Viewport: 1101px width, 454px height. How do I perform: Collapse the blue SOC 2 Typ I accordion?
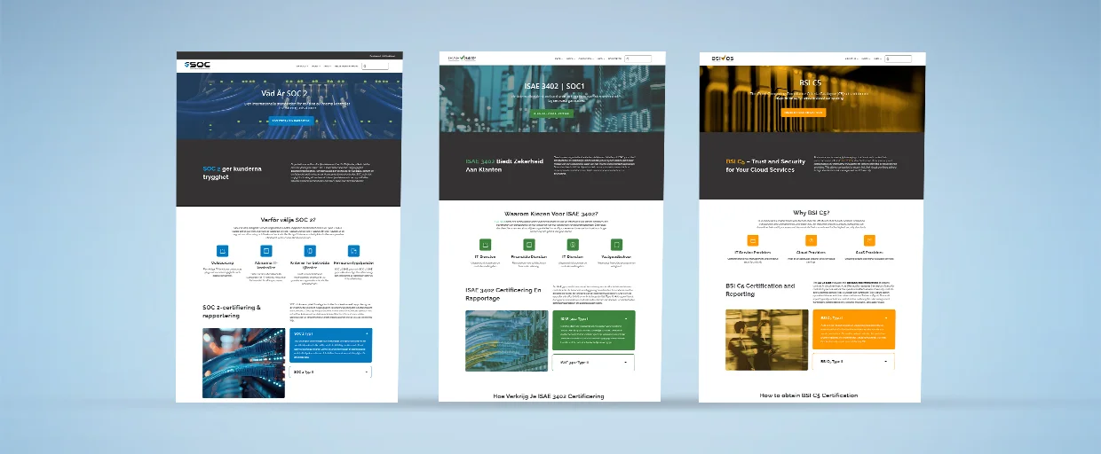tap(367, 334)
